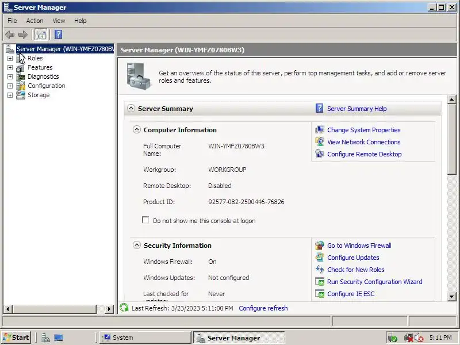The image size is (460, 345).
Task: Click the Configure refresh link
Action: pyautogui.click(x=263, y=308)
